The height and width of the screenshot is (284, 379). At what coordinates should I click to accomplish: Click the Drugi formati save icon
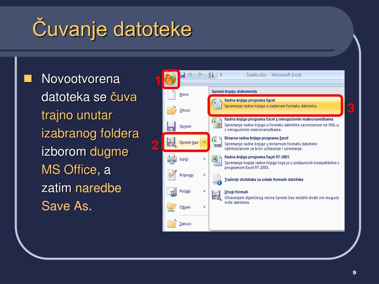[x=217, y=195]
